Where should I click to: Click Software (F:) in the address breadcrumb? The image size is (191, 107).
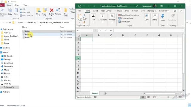(31, 23)
